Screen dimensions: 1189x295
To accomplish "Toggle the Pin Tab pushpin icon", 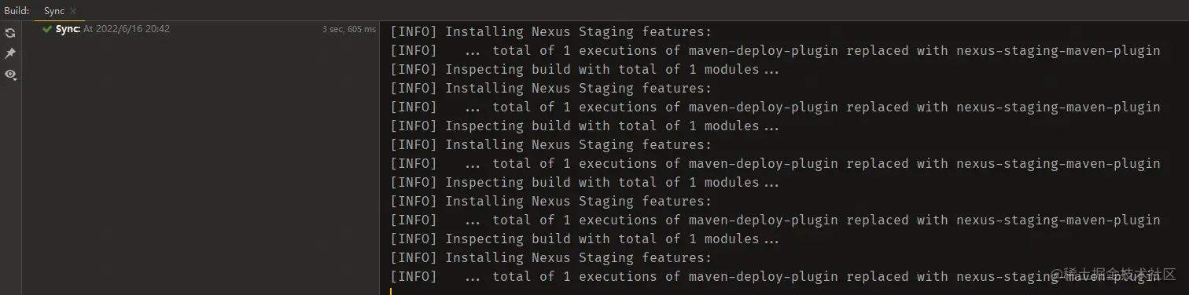I will pyautogui.click(x=10, y=53).
